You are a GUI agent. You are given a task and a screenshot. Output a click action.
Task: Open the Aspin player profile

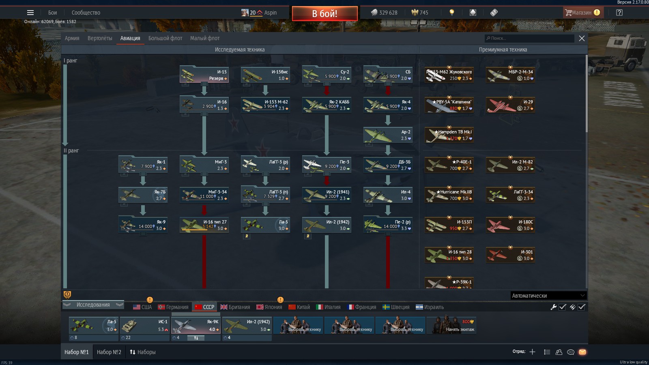pyautogui.click(x=259, y=13)
